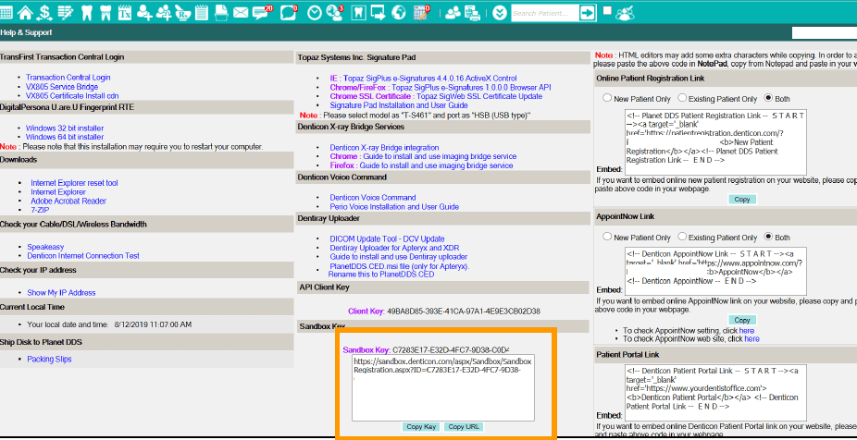Click the add patient group icon
This screenshot has width=857, height=440.
click(x=164, y=12)
